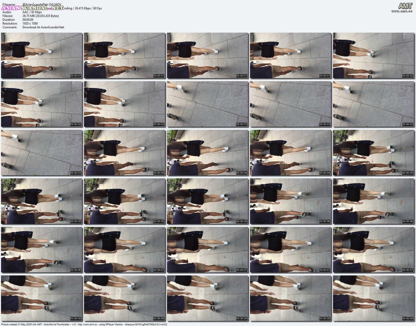Image resolution: width=416 pixels, height=326 pixels.
Task: Click the comment text "Download At AsianScandal.Net"
Action: coord(43,27)
